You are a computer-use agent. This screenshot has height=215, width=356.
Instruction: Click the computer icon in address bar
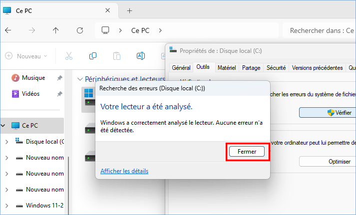point(105,30)
